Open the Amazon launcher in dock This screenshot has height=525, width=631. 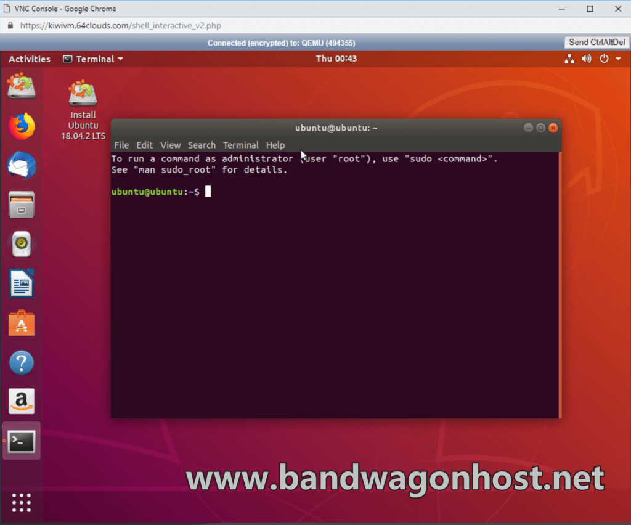point(22,401)
